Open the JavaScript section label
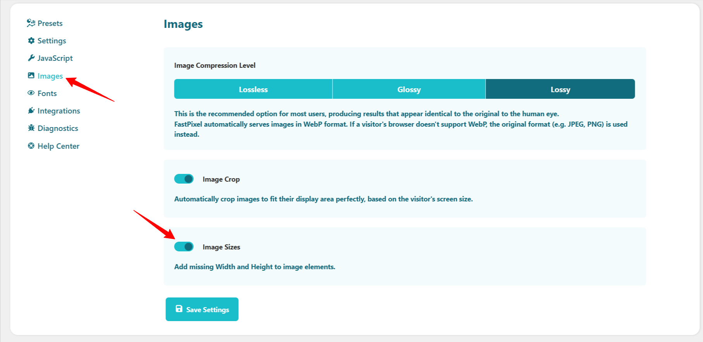703x342 pixels. pyautogui.click(x=55, y=58)
